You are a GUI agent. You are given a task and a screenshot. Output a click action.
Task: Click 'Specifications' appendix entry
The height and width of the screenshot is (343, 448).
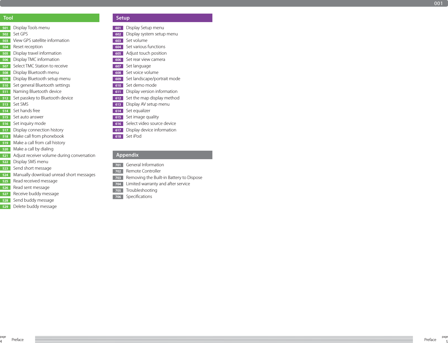139,197
